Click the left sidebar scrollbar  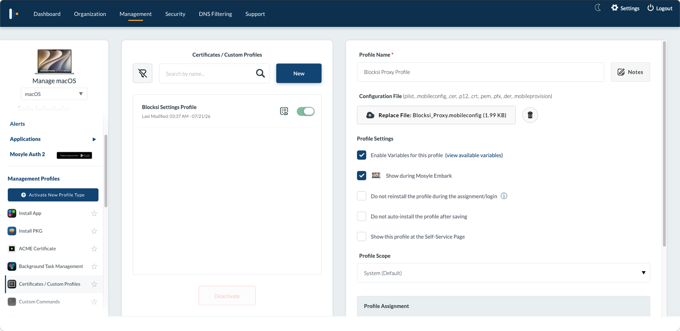[106, 171]
